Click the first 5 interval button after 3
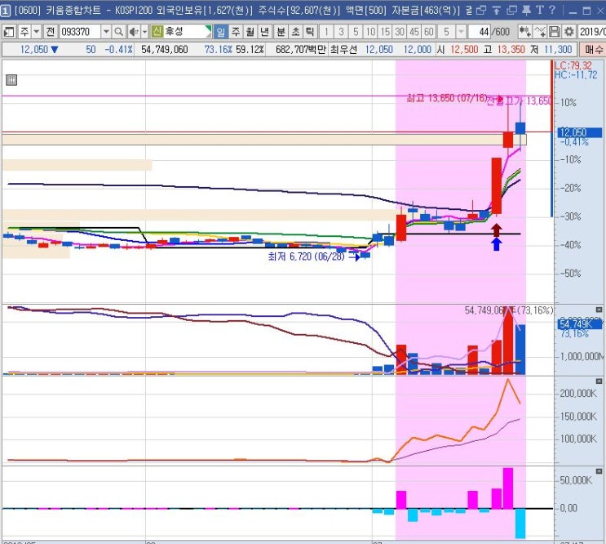The width and height of the screenshot is (606, 544). click(356, 32)
